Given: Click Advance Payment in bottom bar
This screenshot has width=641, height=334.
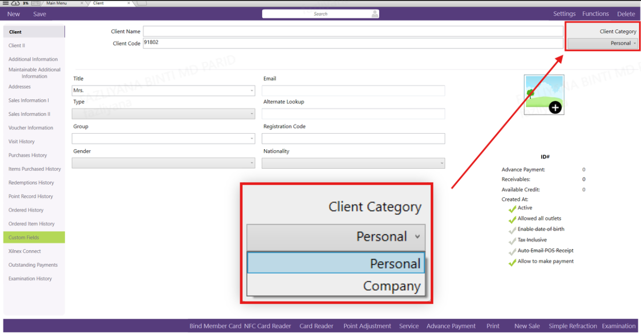Looking at the screenshot, I should (x=451, y=326).
